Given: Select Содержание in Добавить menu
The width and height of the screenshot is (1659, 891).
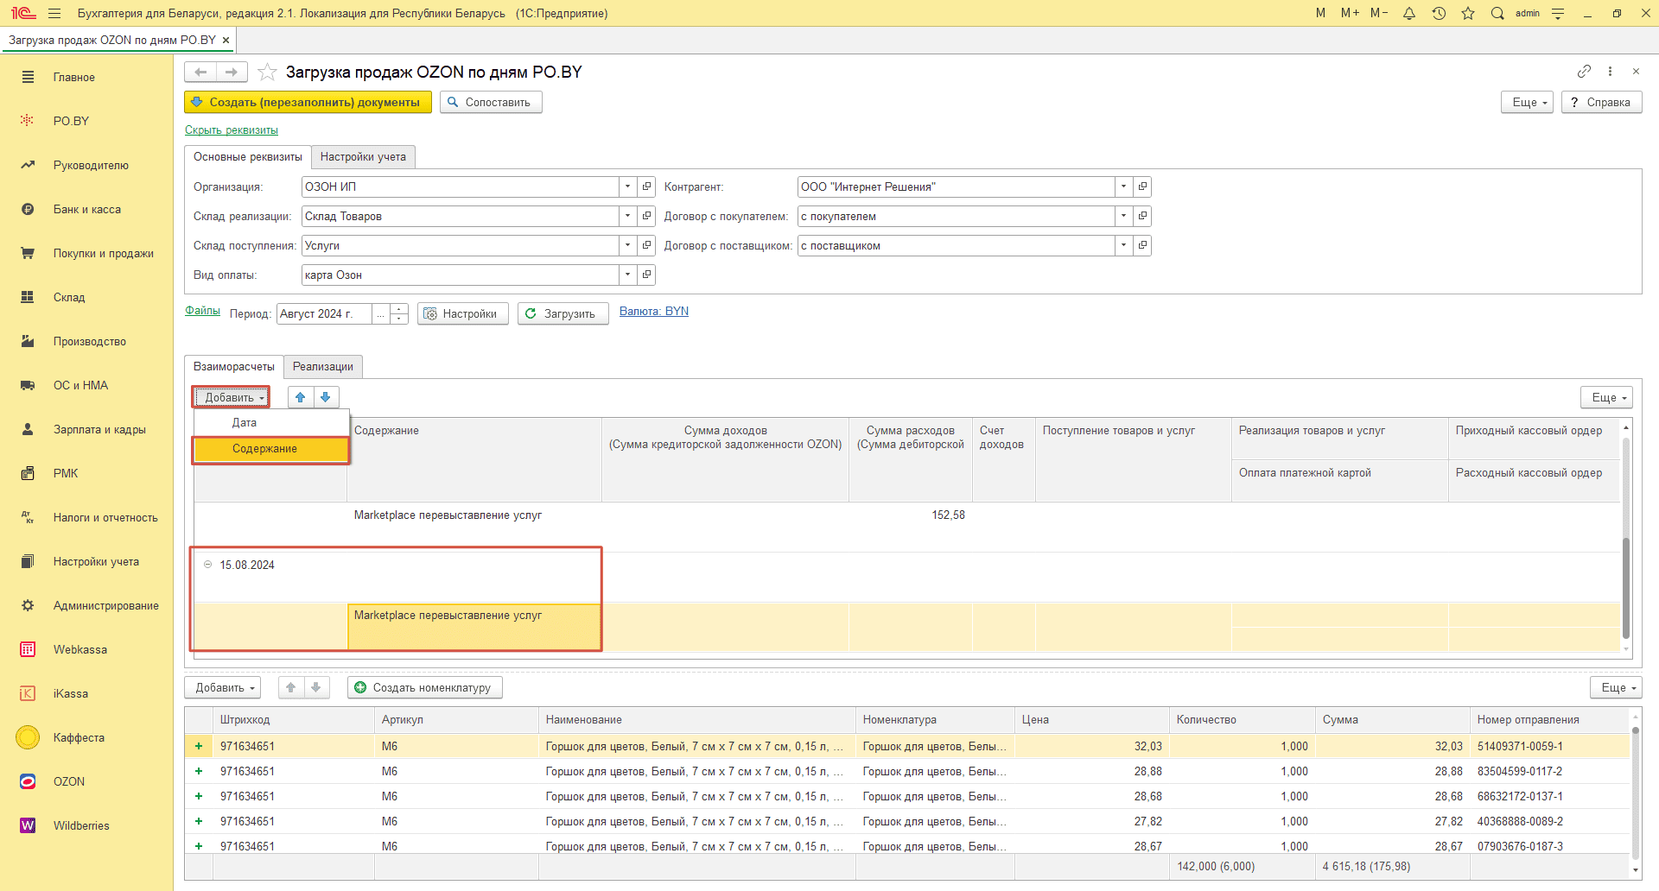Looking at the screenshot, I should coord(271,448).
